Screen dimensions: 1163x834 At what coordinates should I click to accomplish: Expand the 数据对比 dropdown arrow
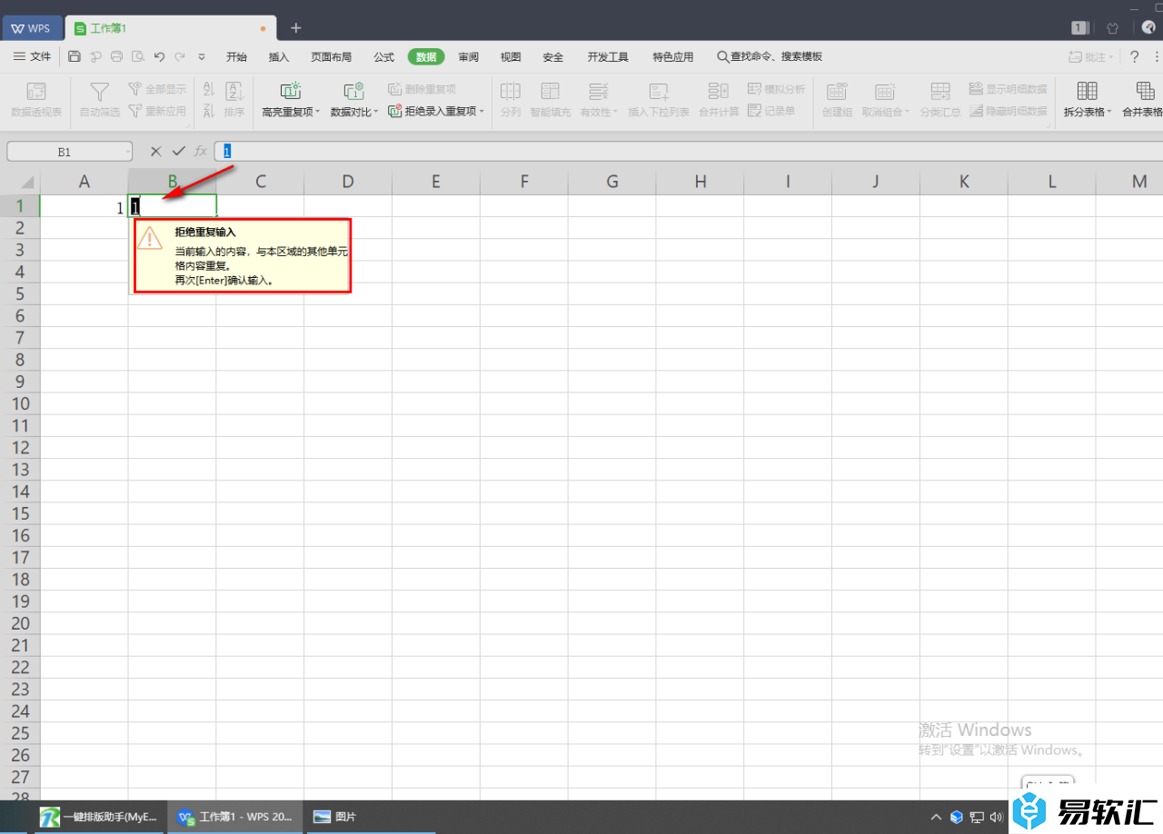[x=376, y=113]
